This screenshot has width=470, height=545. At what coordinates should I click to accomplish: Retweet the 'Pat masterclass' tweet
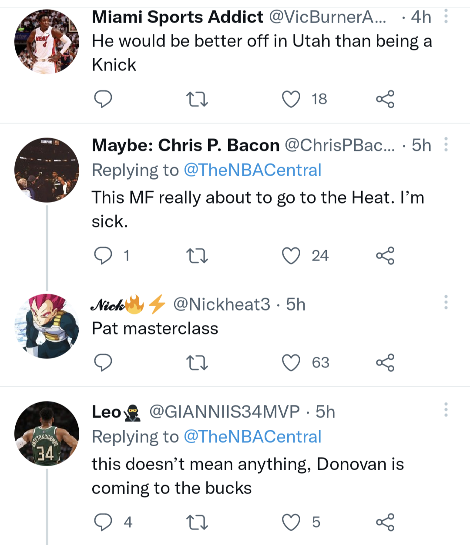[197, 363]
